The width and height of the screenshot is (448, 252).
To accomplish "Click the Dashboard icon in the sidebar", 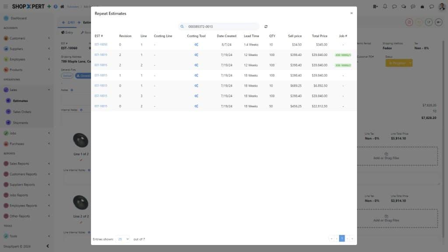I will [7, 18].
